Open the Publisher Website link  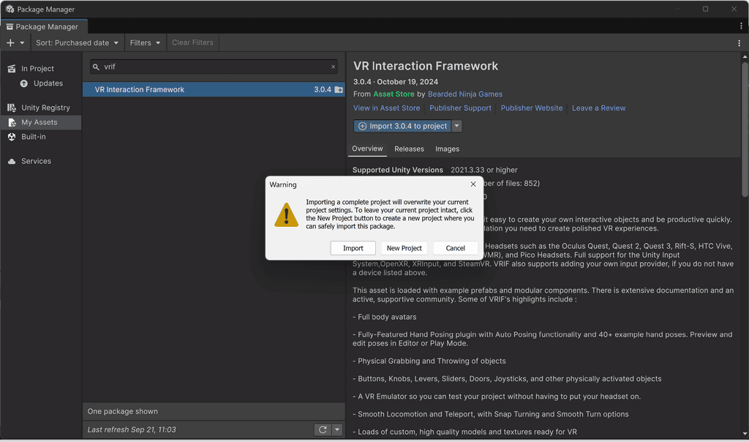pos(532,108)
